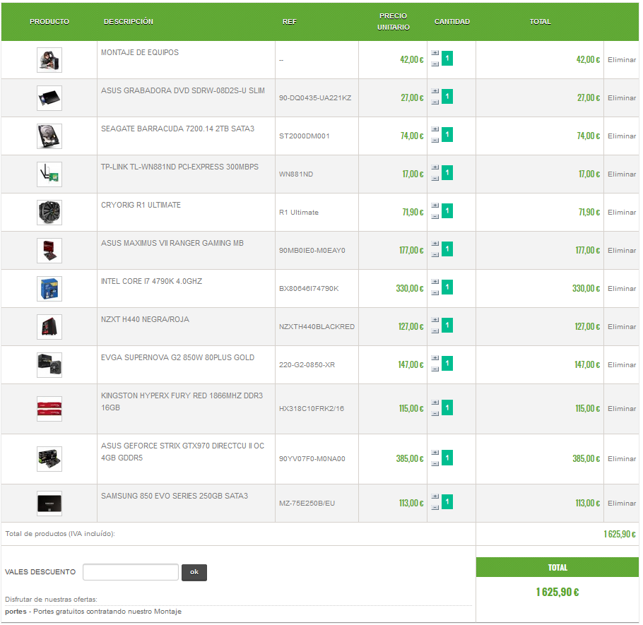The image size is (643, 625).
Task: Open Cryorig R1 Ultimate cooler thumbnail
Action: tap(49, 213)
